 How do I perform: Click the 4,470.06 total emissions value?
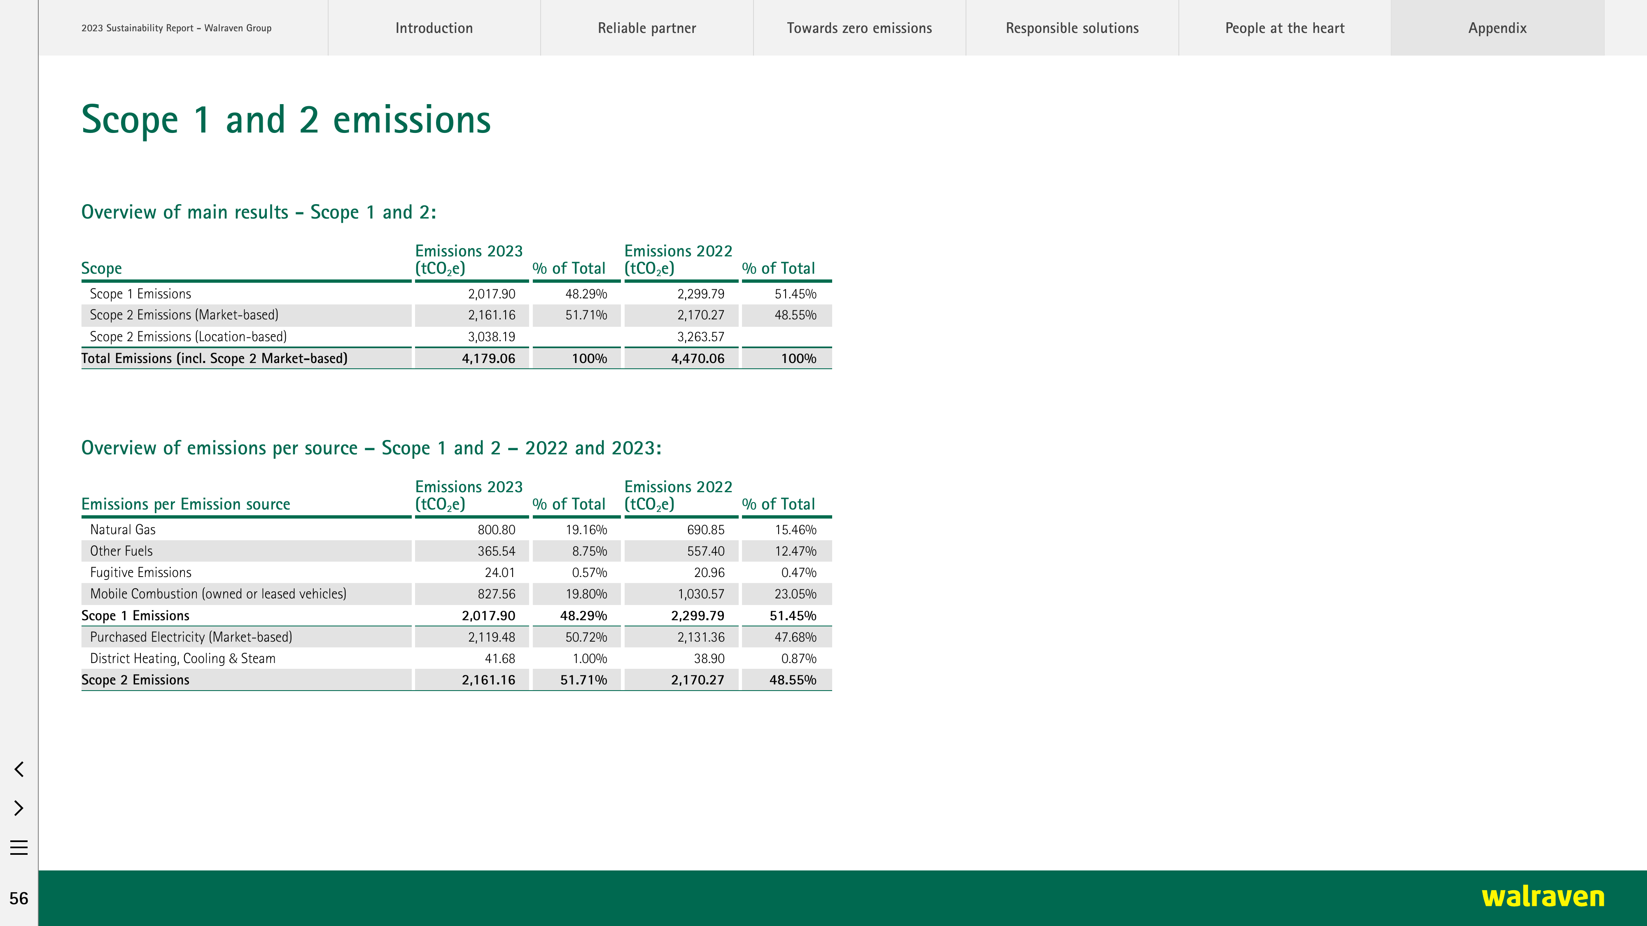click(x=698, y=358)
